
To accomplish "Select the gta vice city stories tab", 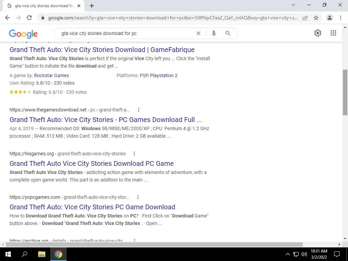I will point(43,6).
